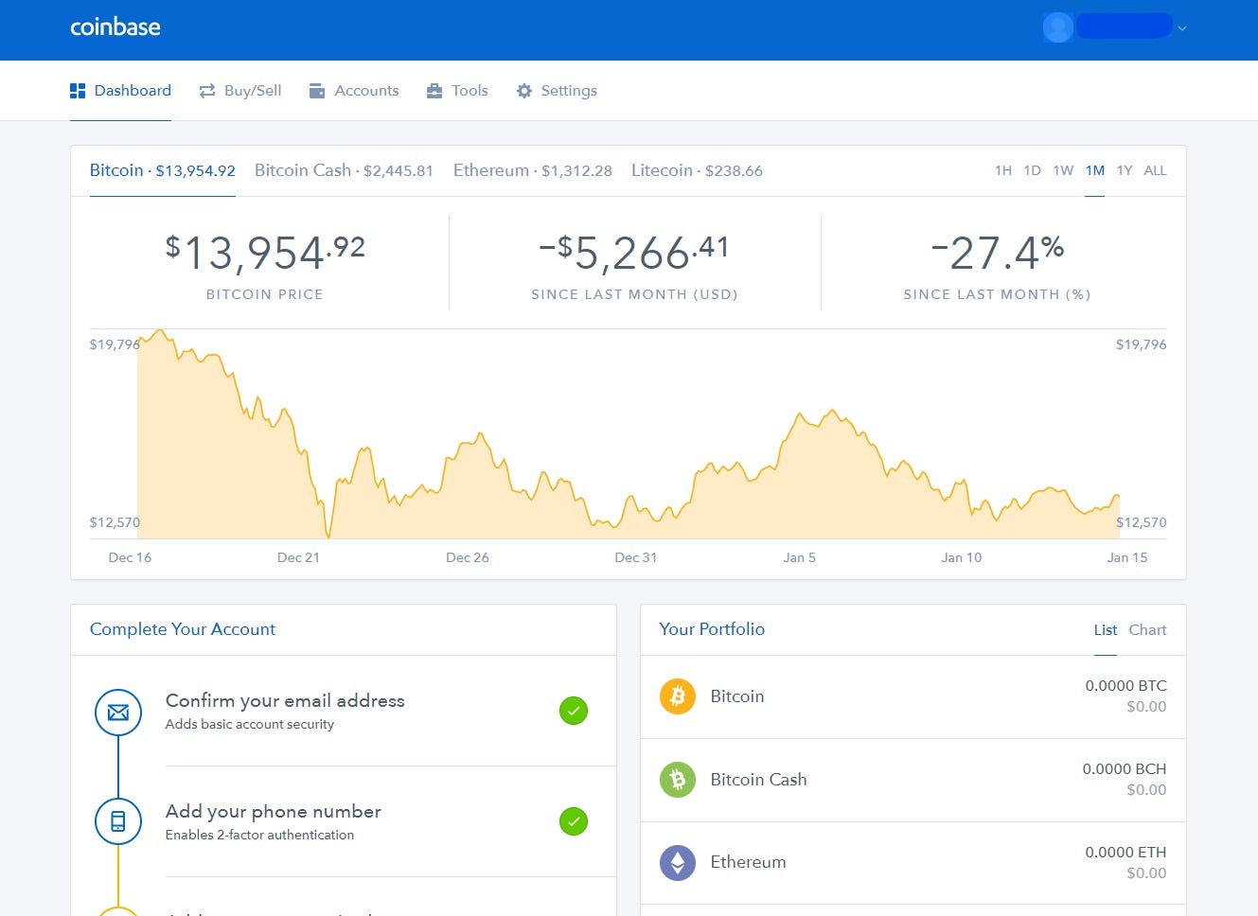1258x916 pixels.
Task: Click the Complete Your Account heading
Action: click(183, 629)
